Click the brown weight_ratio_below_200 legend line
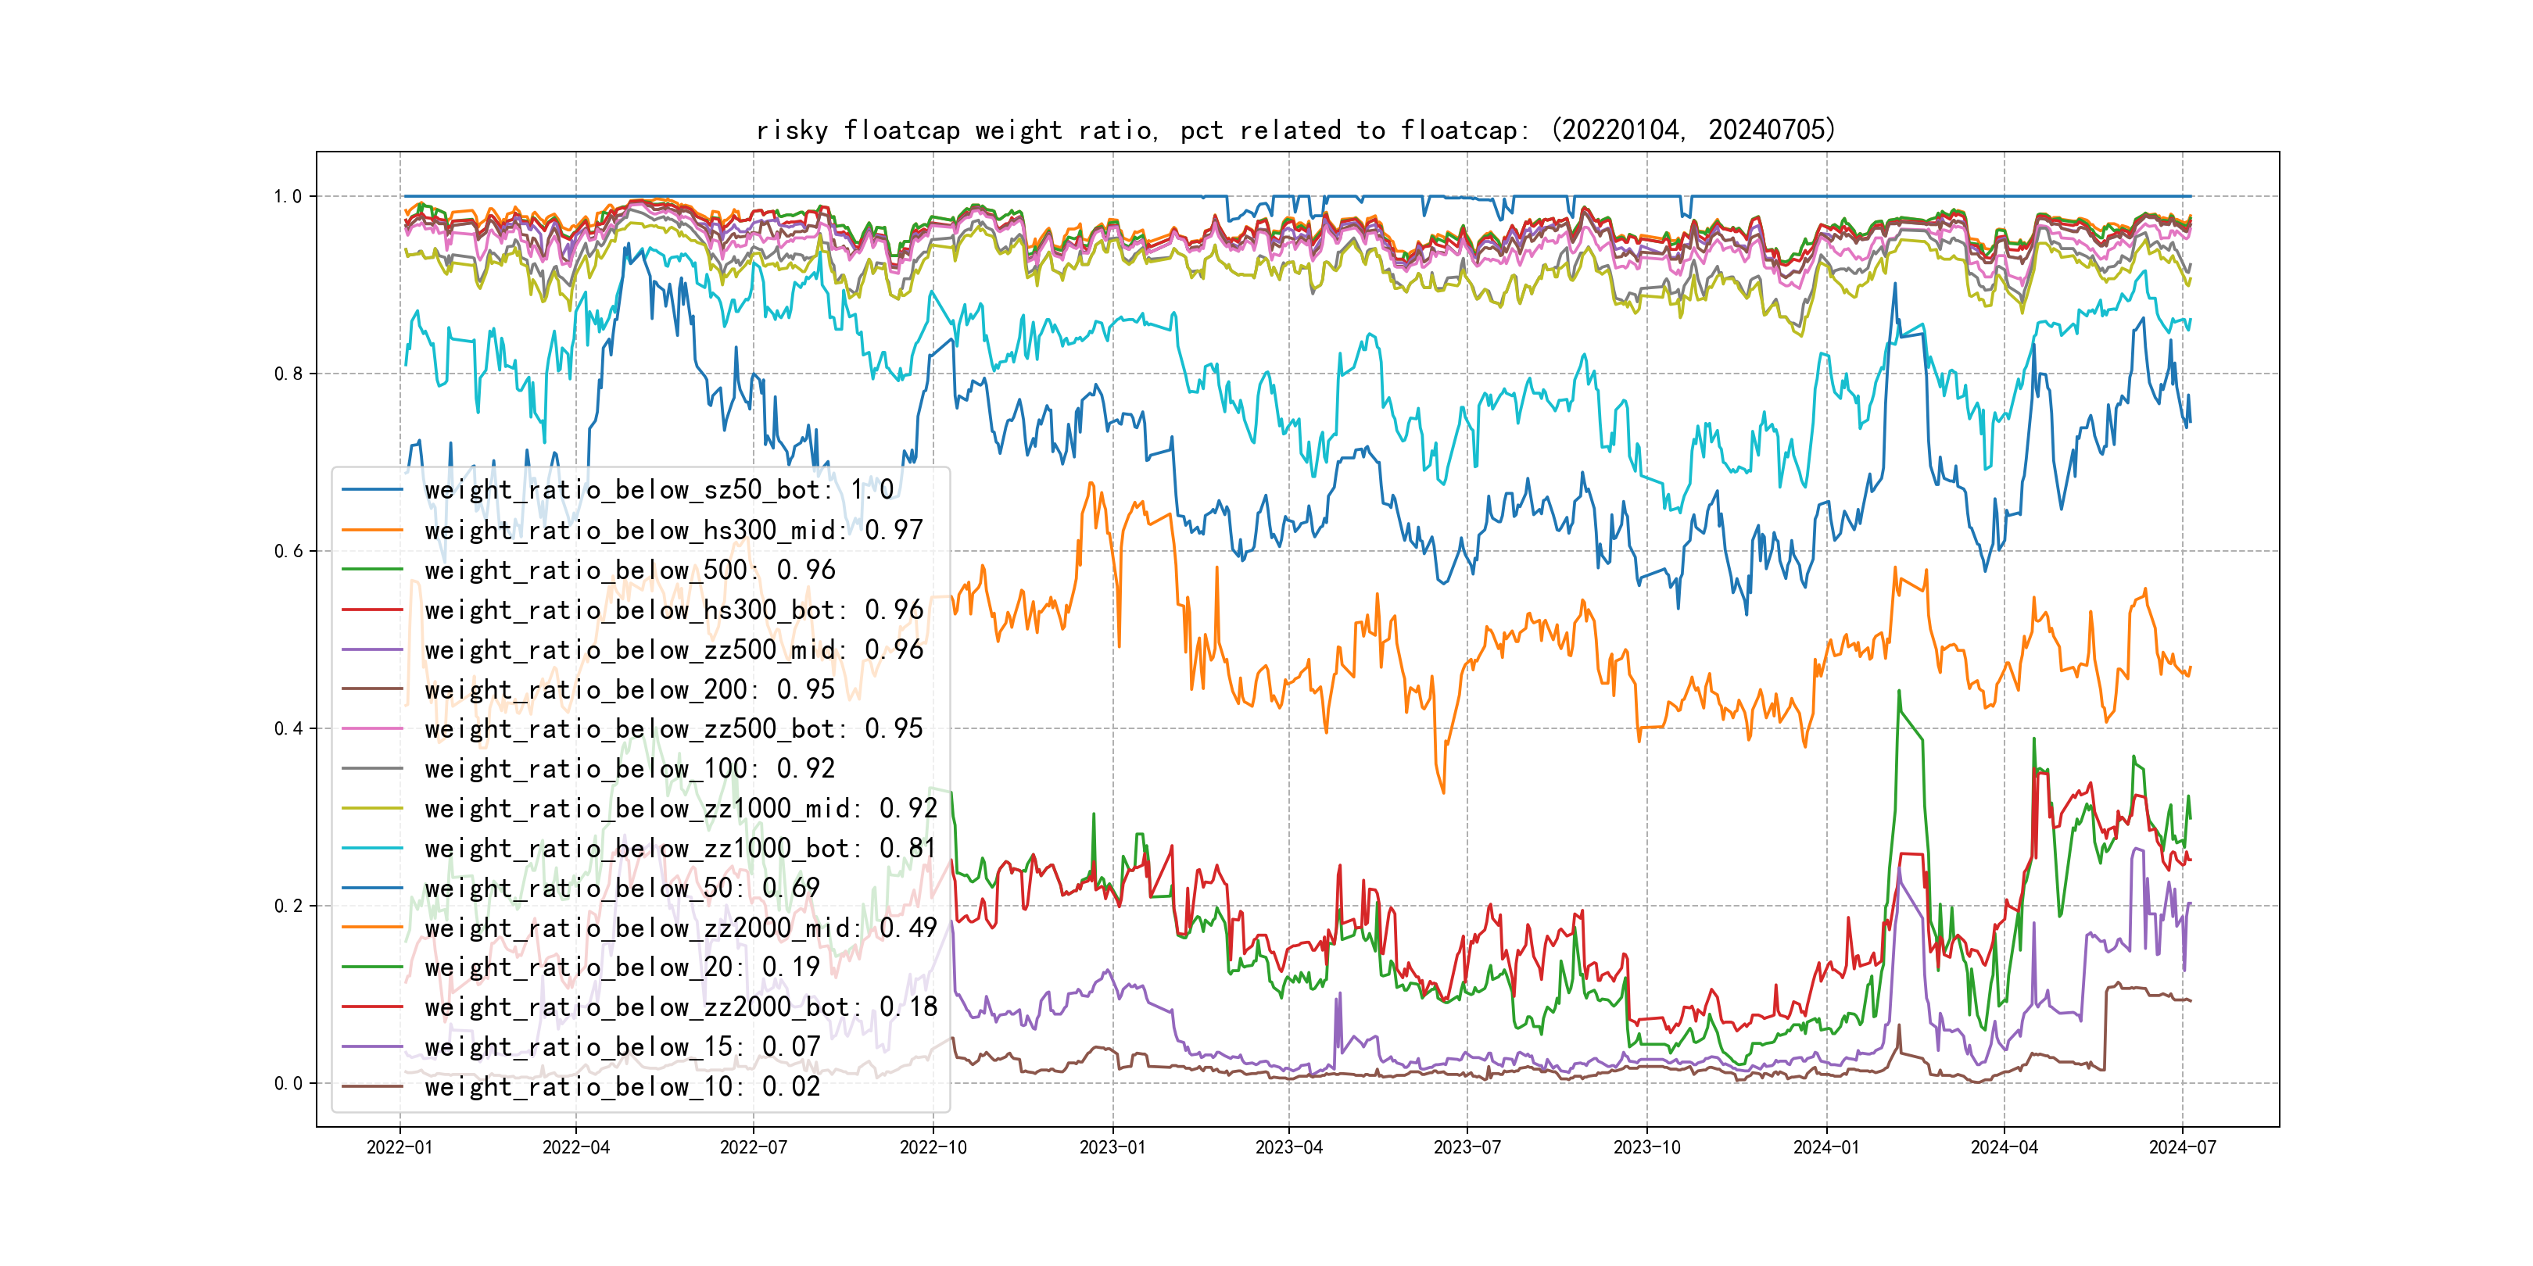Image resolution: width=2533 pixels, height=1266 pixels. click(x=371, y=689)
